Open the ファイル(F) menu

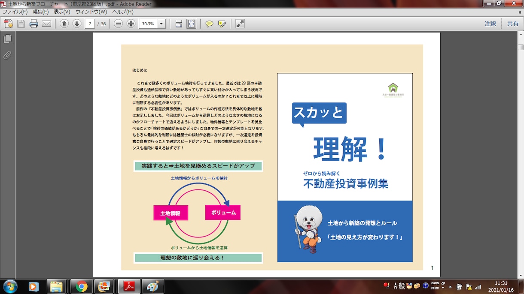click(15, 12)
